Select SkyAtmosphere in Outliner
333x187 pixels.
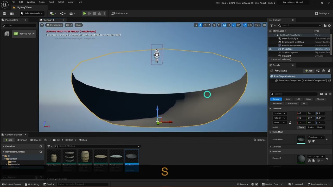pyautogui.click(x=290, y=52)
